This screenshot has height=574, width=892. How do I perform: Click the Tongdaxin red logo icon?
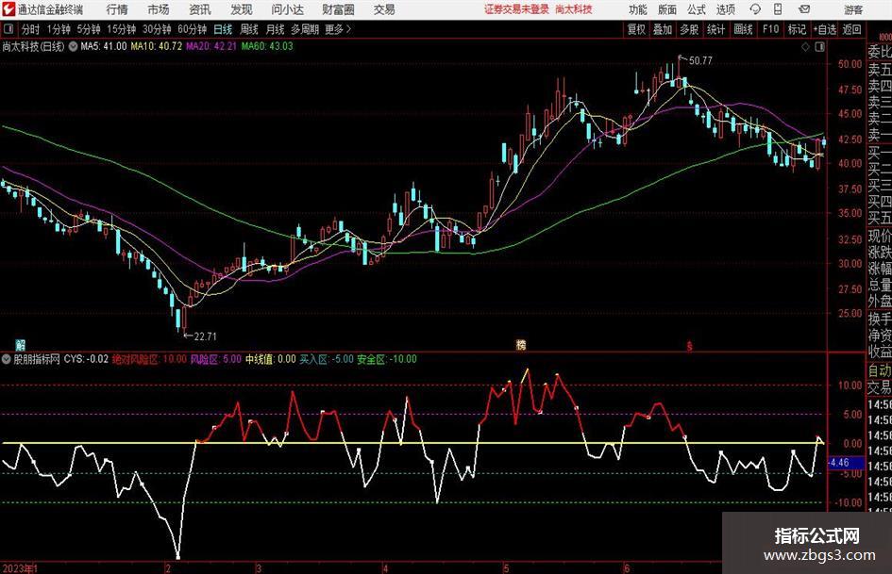[x=8, y=9]
